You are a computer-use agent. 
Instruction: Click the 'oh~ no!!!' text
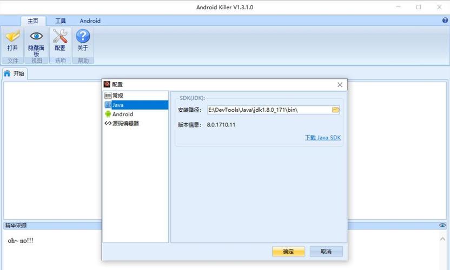click(x=21, y=241)
